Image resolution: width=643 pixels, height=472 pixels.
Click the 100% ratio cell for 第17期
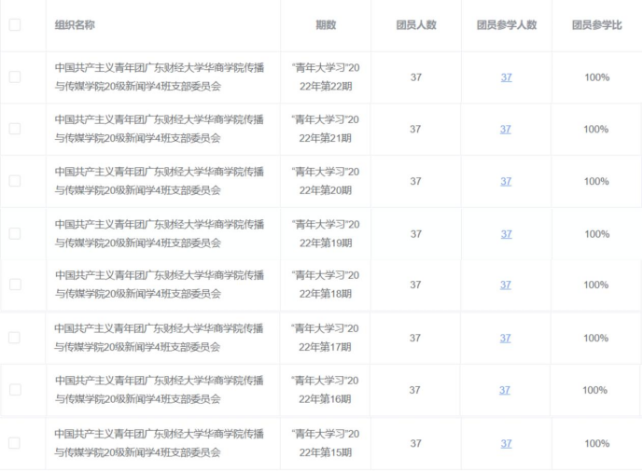[x=596, y=338]
